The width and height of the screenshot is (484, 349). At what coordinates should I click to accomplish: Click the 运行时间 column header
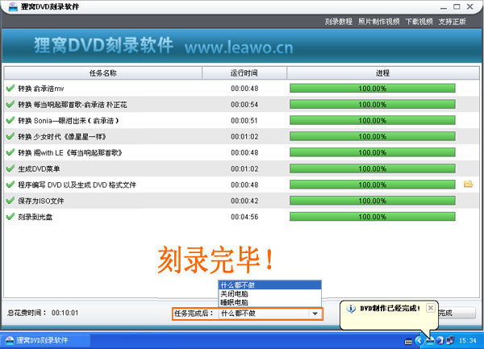click(244, 73)
